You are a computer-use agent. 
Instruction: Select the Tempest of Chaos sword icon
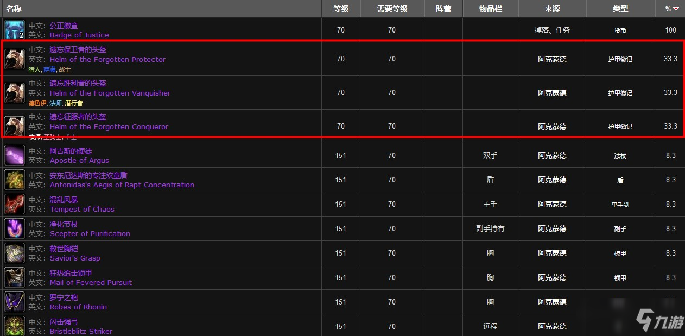[15, 204]
